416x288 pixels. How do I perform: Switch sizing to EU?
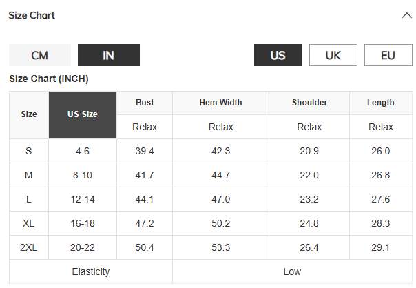388,55
